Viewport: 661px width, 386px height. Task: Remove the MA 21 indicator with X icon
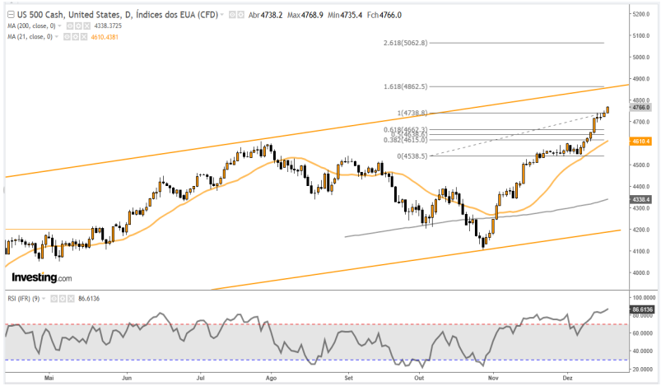[x=83, y=37]
